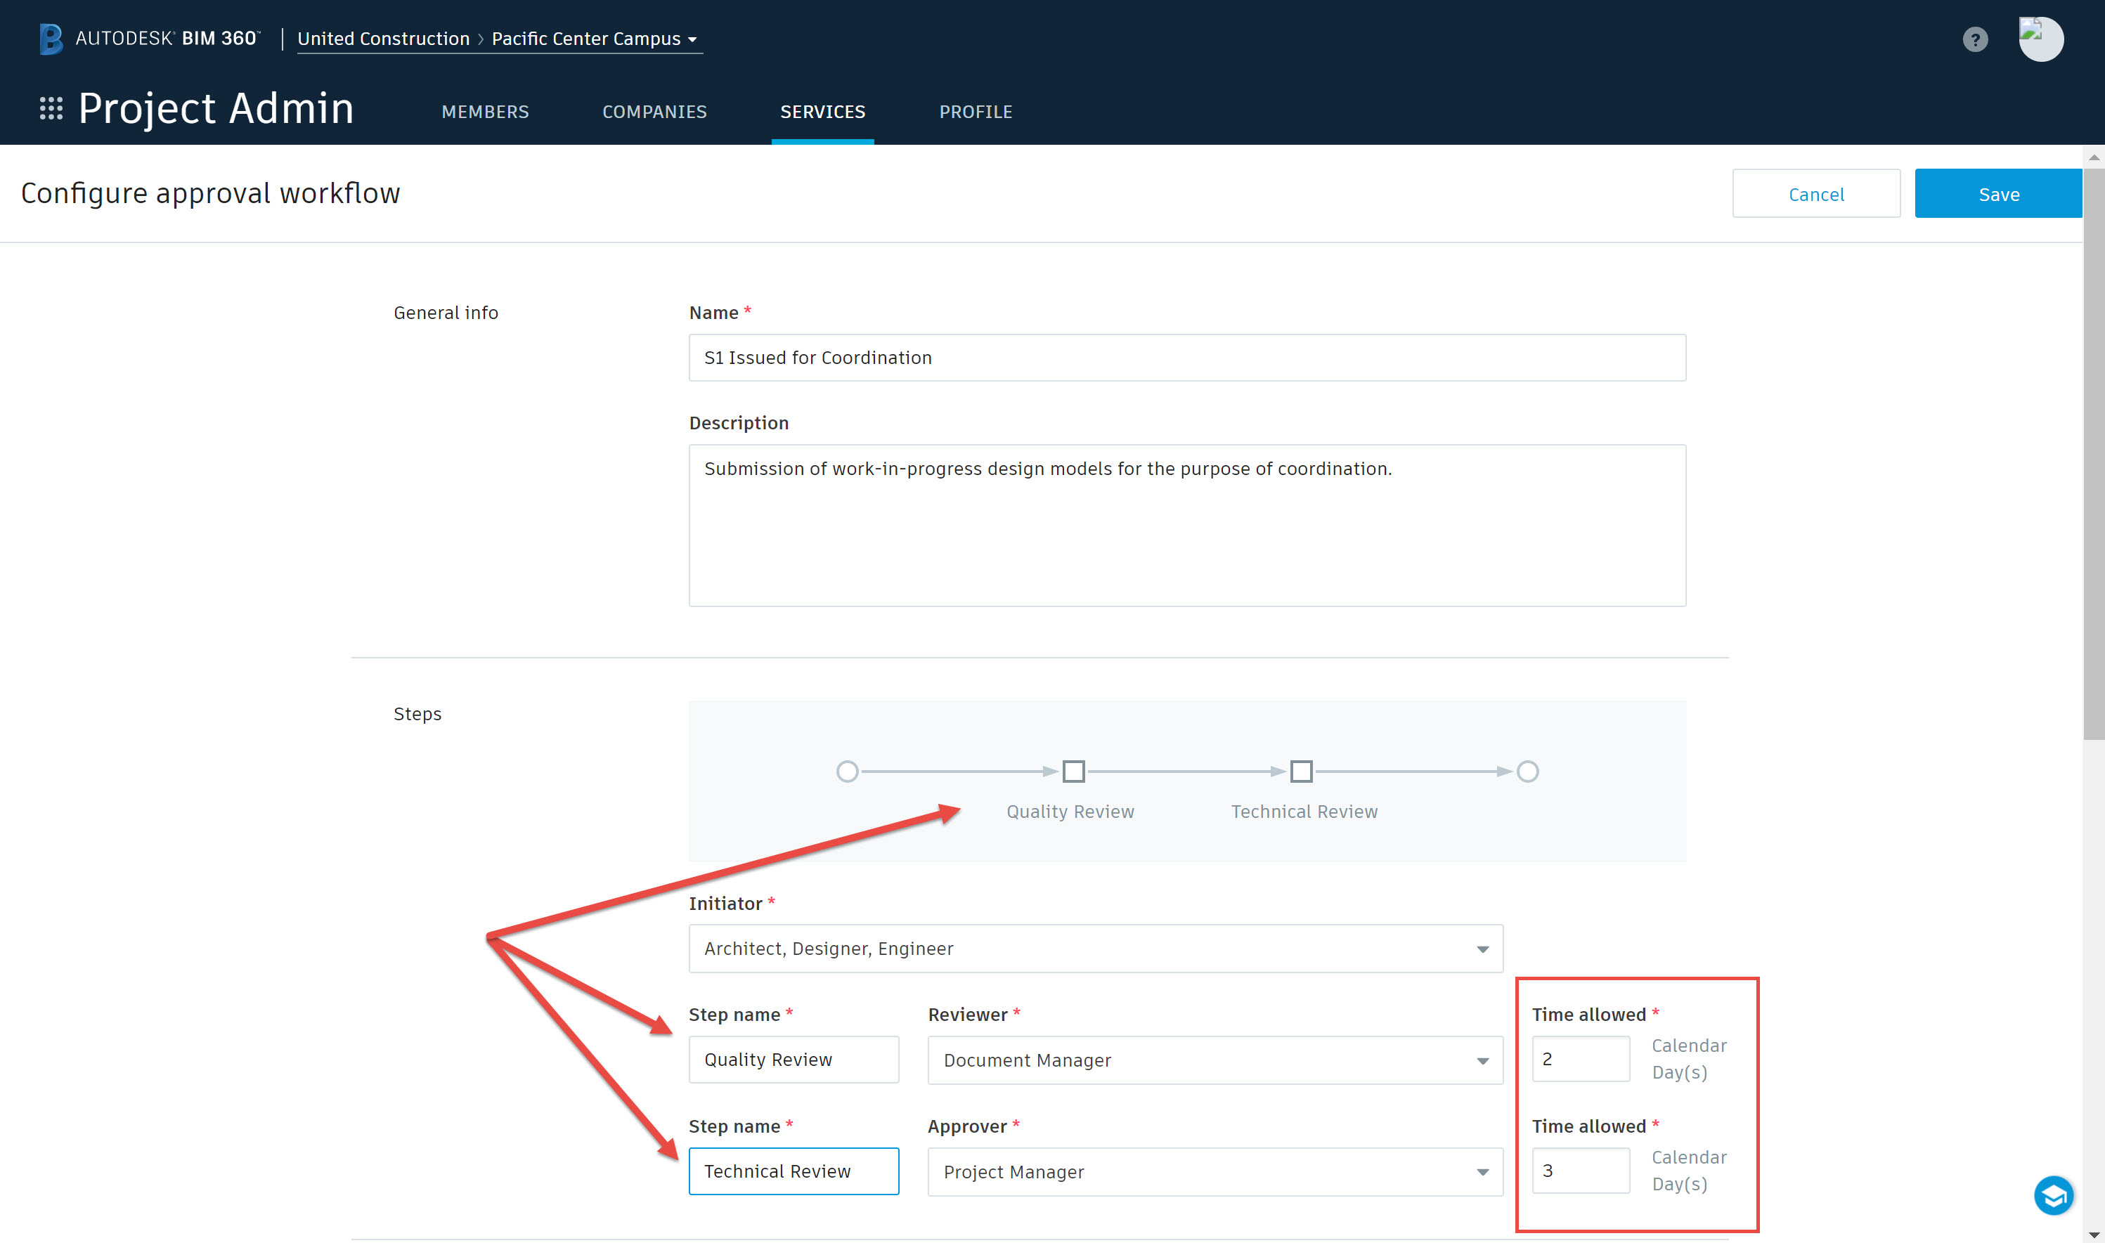
Task: Click the help question mark icon
Action: (x=1974, y=39)
